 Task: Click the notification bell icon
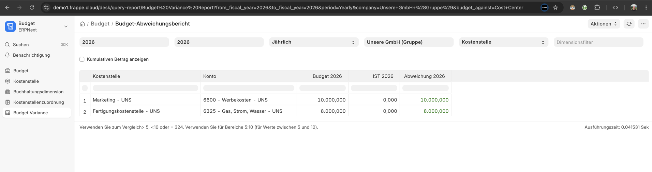[8, 55]
